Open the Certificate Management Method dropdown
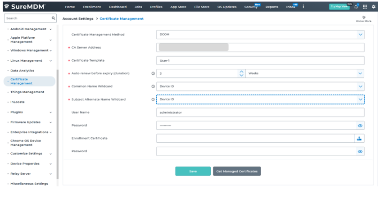This screenshot has width=380, height=199. [x=360, y=34]
